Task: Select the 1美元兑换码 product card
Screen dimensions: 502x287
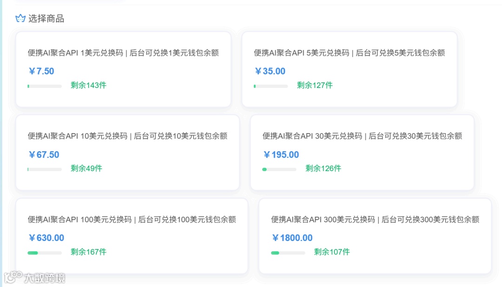Action: pos(123,69)
